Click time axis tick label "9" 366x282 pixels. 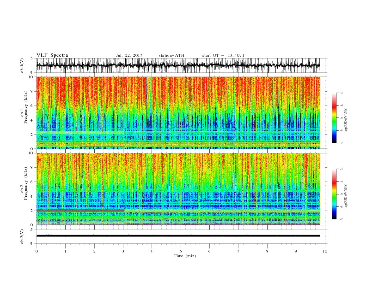[296, 251]
